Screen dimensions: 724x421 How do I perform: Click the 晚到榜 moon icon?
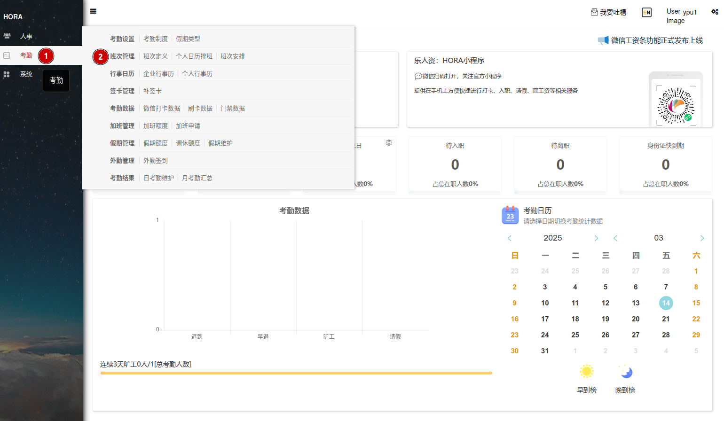tap(625, 372)
